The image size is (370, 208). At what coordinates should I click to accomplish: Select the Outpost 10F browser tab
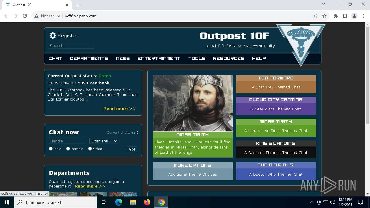pyautogui.click(x=38, y=5)
